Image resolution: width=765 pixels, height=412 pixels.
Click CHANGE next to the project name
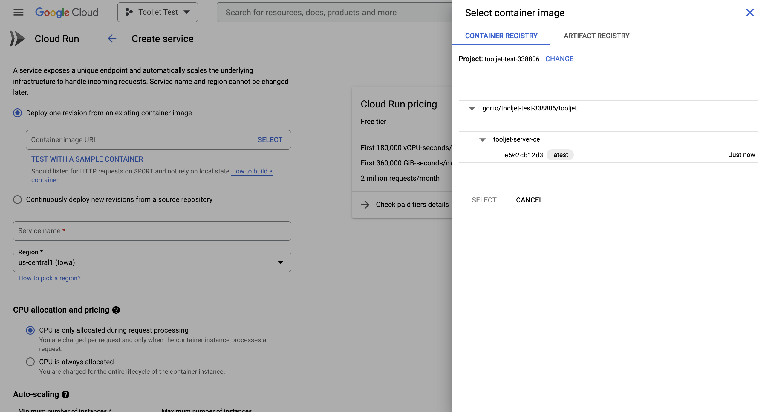coord(559,59)
